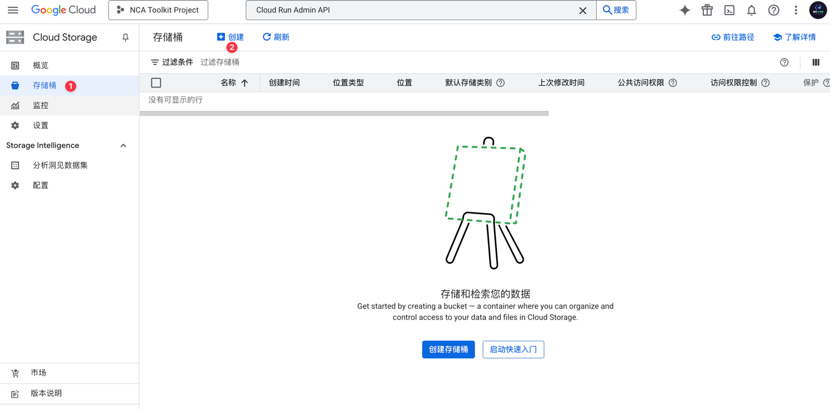Collapse the Storage Intelligence section
The image size is (830, 409).
click(123, 145)
